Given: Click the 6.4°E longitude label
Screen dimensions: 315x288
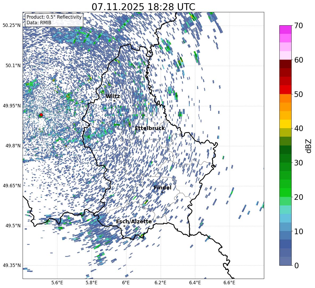Looking at the screenshot, I should 195,283.
